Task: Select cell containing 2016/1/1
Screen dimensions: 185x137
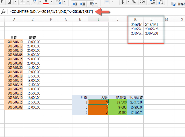Action: 135,25
